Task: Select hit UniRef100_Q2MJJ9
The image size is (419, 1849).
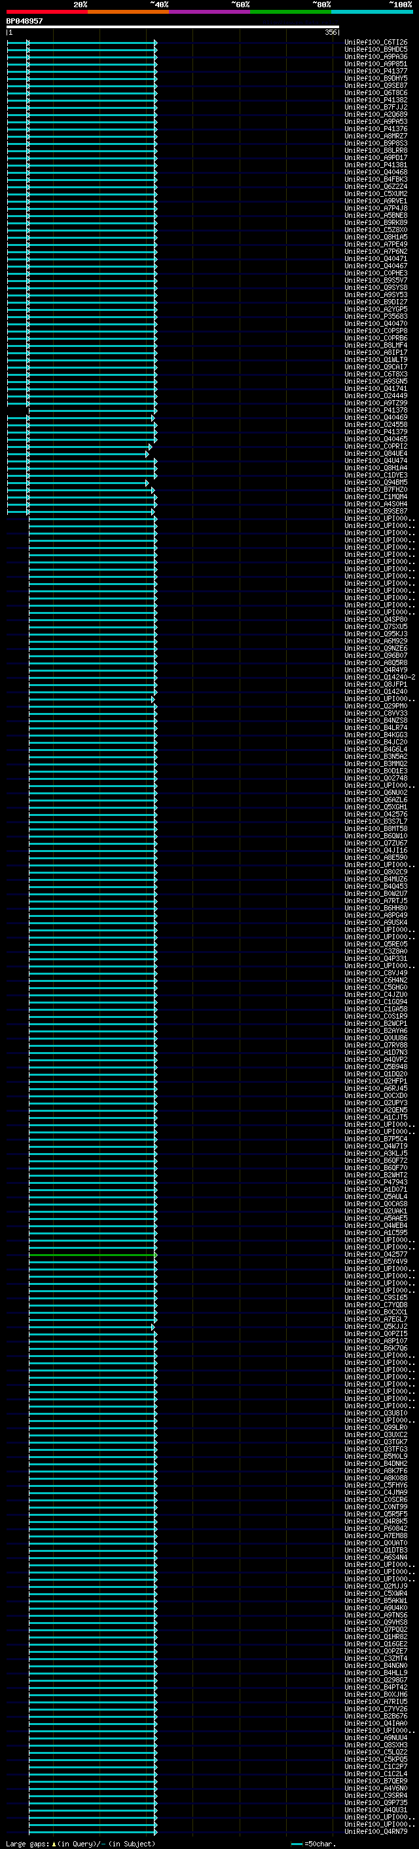Action: tap(376, 1586)
